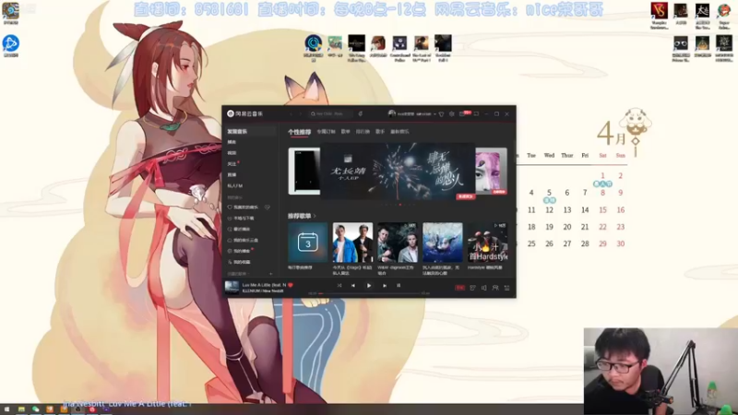Open 本地与下载 in the sidebar
Screen dimensions: 738x415
(241, 219)
